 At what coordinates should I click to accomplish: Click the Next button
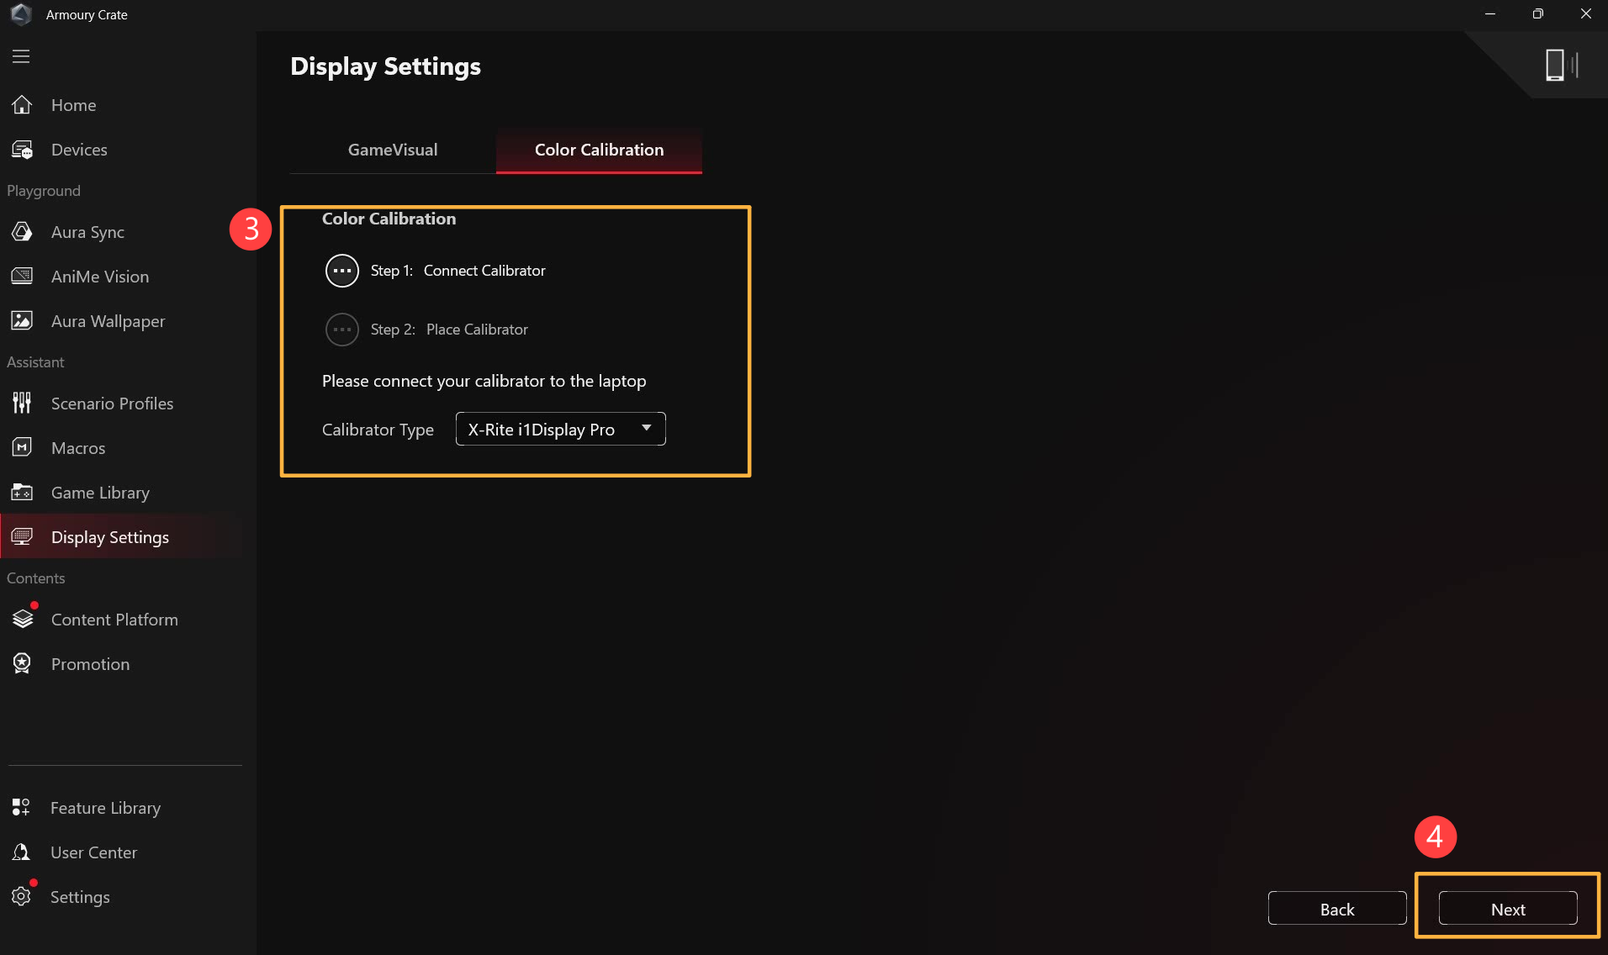[1507, 909]
